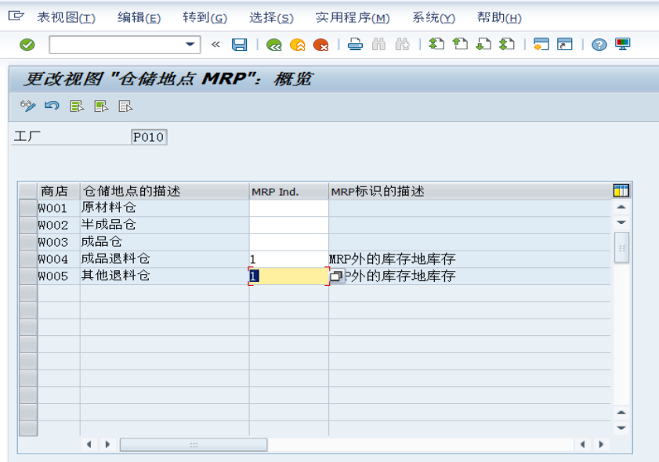Go to previous page icon

[x=460, y=44]
